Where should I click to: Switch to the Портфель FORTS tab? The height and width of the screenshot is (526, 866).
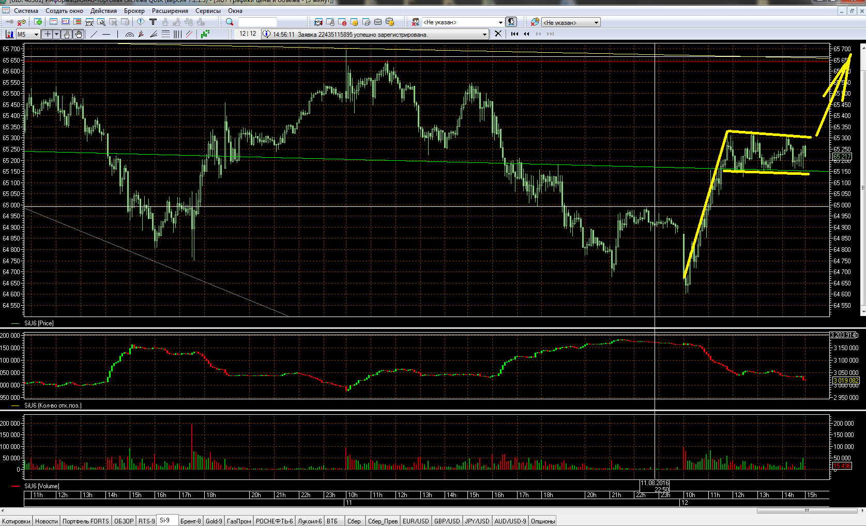tap(86, 521)
